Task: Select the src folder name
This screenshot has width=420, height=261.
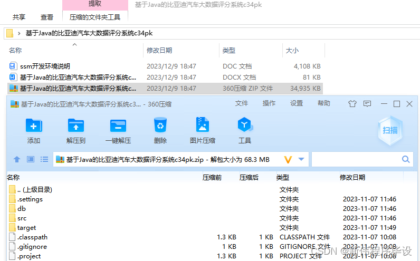Action: (22, 218)
